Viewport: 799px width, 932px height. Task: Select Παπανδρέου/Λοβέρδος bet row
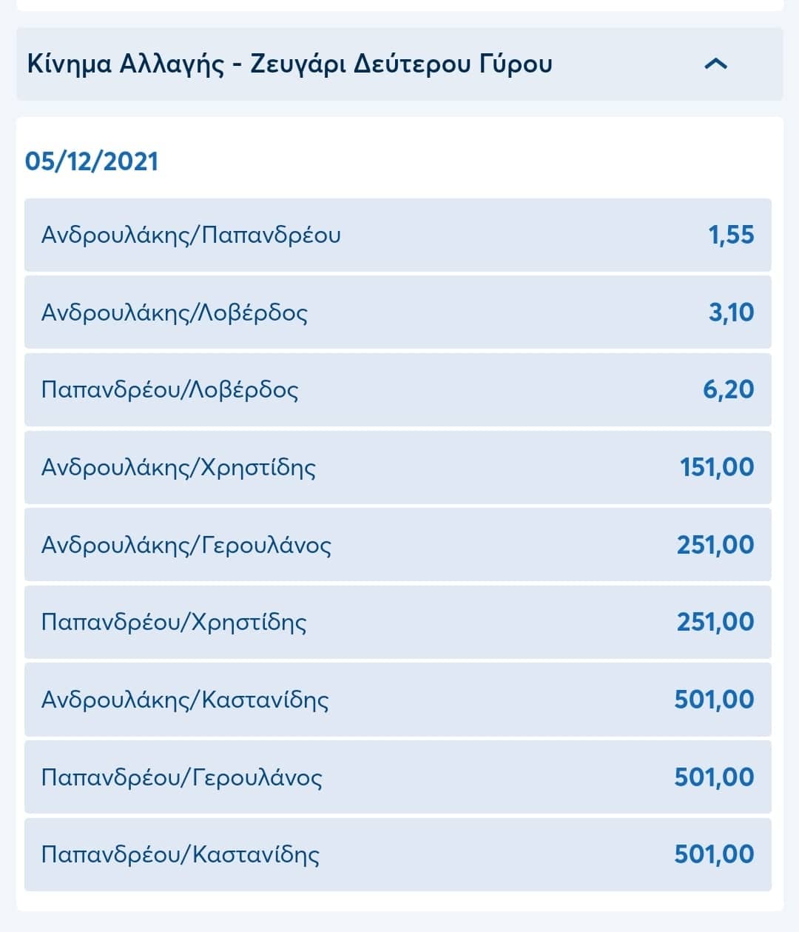click(398, 389)
